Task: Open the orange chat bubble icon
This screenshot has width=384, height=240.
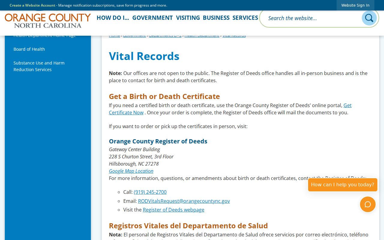Action: point(368,204)
